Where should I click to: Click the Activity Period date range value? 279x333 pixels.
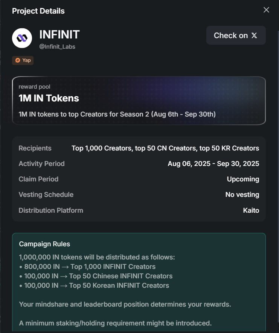point(213,164)
